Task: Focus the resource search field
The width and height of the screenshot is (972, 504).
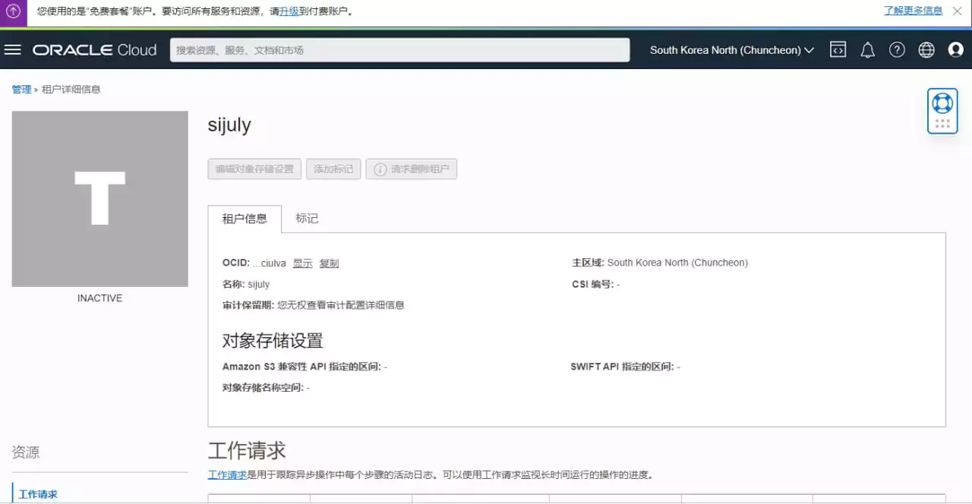Action: pos(399,50)
